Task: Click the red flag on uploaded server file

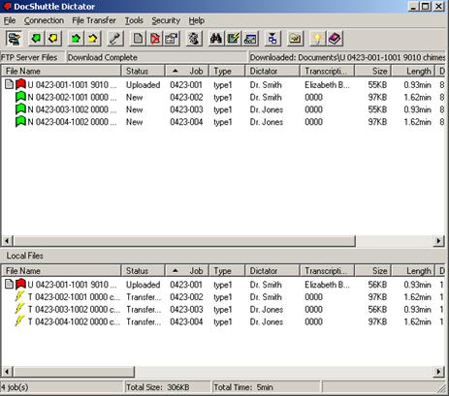Action: [x=20, y=84]
